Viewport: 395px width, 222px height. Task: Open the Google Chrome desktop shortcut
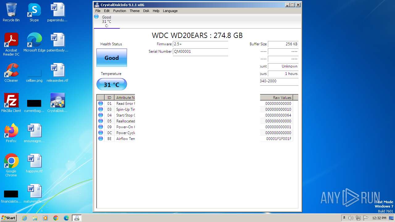coord(11,165)
